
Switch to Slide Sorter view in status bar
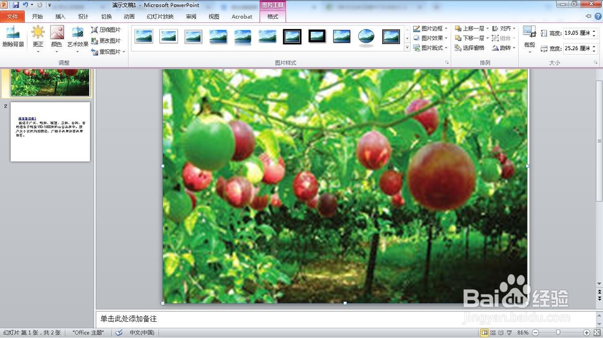pyautogui.click(x=493, y=333)
